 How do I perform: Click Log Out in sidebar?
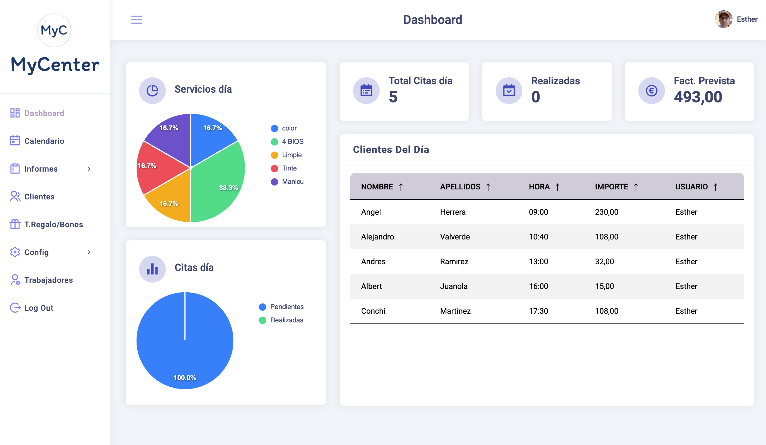pyautogui.click(x=39, y=308)
